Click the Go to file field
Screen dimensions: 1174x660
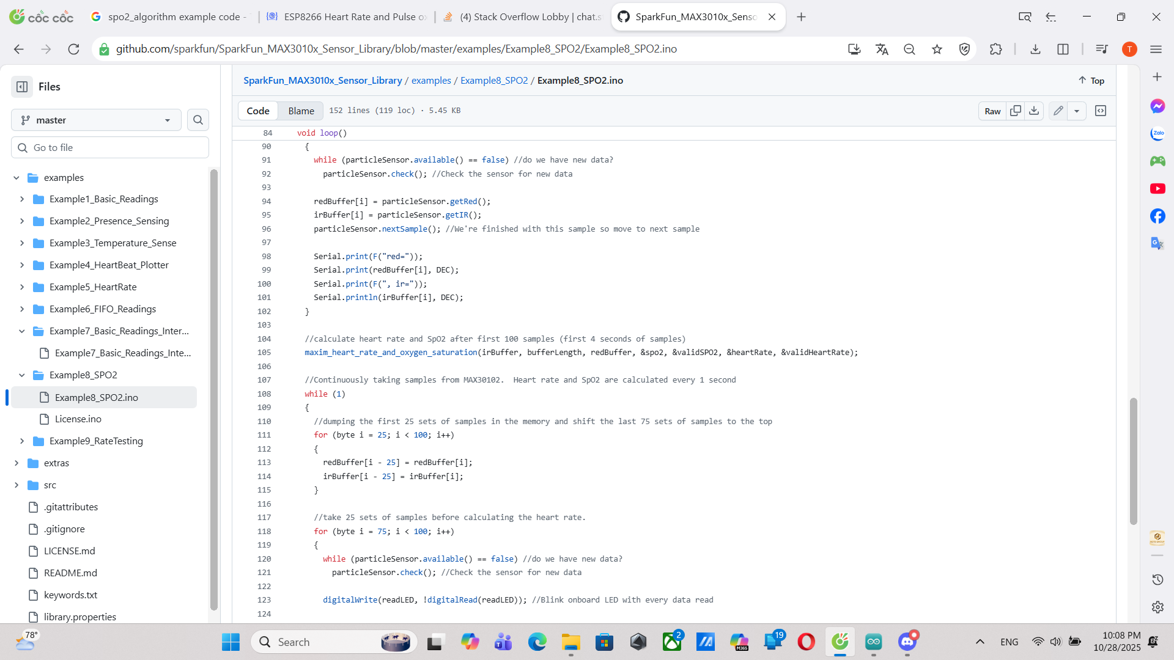click(110, 147)
